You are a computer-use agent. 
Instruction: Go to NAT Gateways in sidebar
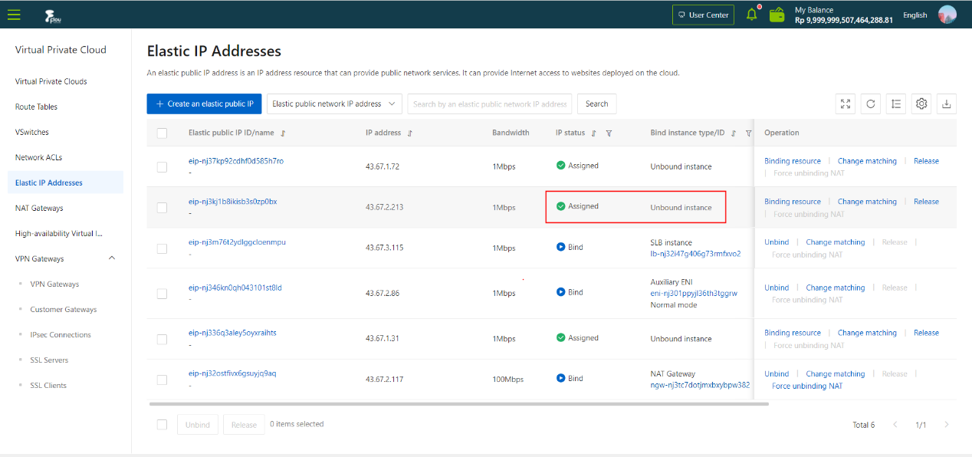point(39,208)
